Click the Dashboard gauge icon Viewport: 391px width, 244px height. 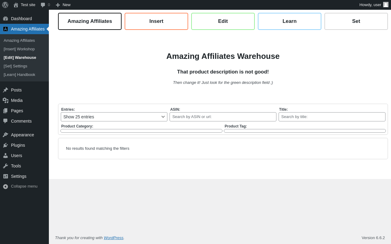click(x=5, y=19)
